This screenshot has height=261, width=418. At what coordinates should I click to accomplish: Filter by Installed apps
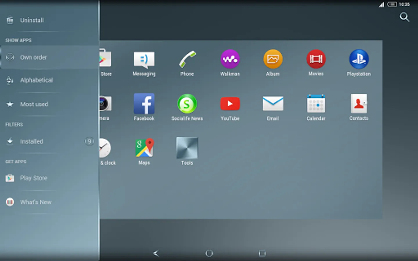(50, 141)
